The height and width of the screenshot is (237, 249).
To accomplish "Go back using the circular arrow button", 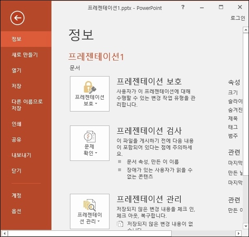I will 17,18.
